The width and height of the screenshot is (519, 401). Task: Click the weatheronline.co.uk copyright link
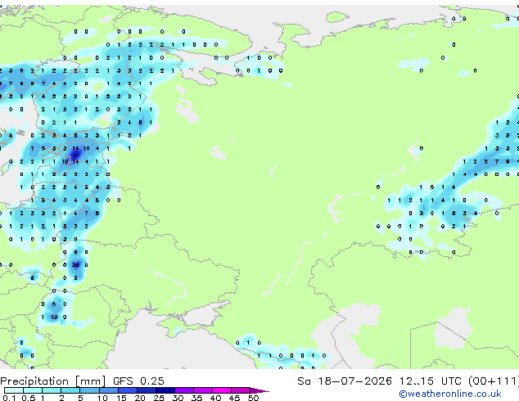tap(450, 394)
